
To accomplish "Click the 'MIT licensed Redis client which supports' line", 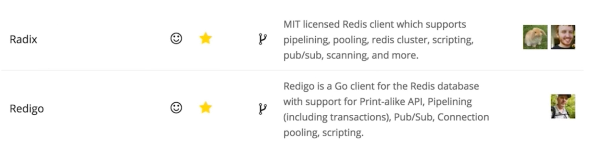I will [375, 24].
